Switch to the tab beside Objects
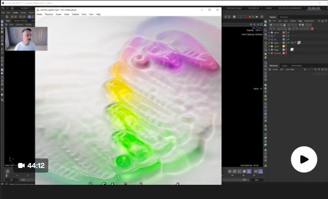 click(x=284, y=17)
